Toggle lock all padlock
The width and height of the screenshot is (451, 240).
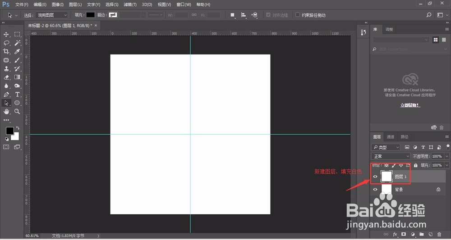[416, 165]
